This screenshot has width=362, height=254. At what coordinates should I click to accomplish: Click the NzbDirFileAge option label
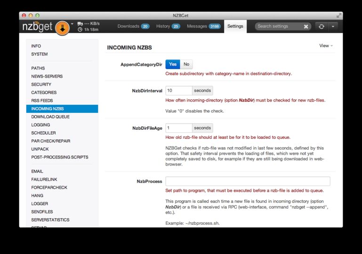point(147,128)
